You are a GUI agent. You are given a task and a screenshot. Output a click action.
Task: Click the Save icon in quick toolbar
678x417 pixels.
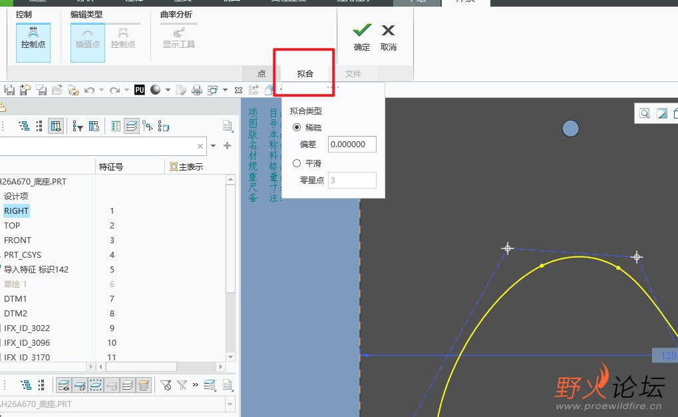tap(9, 90)
